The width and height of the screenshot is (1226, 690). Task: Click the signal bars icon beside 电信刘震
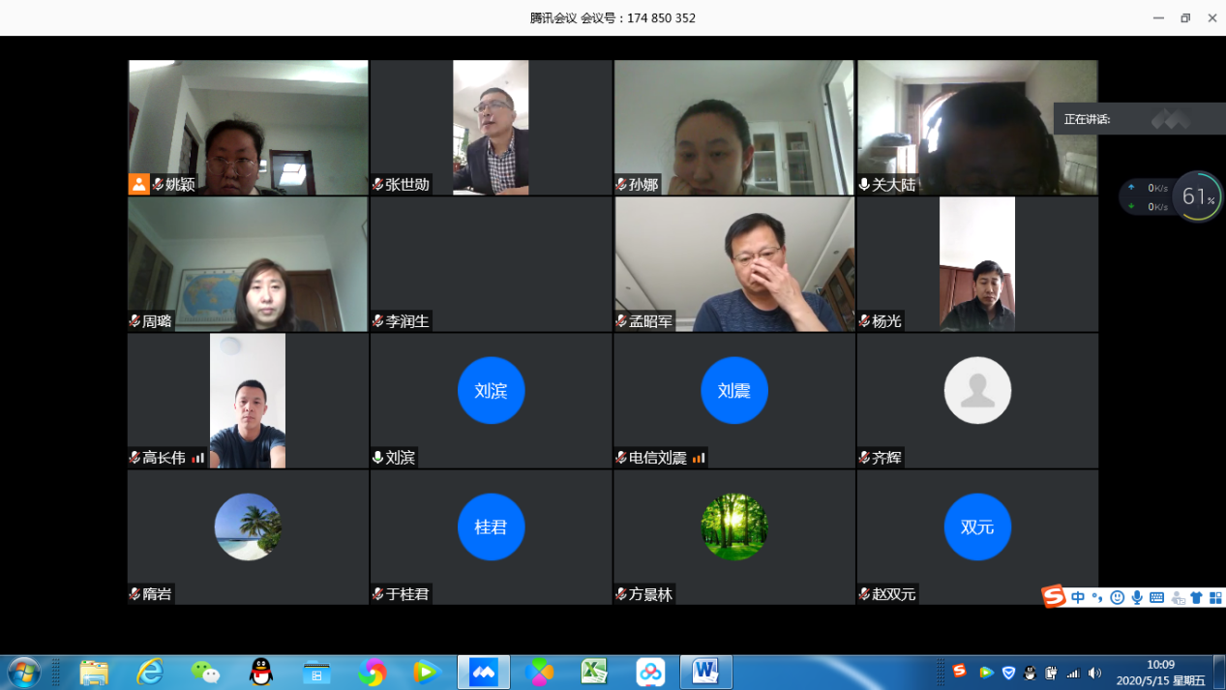[x=698, y=458]
